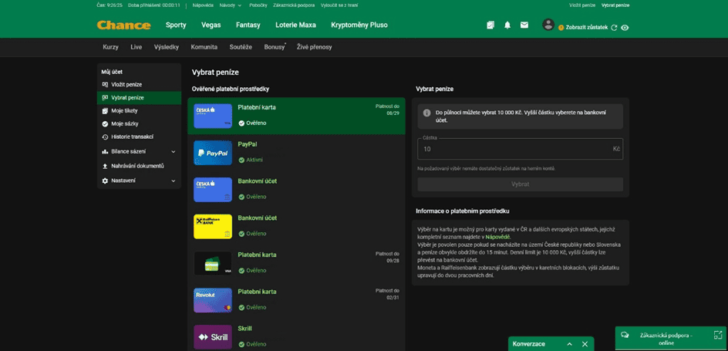
Task: Switch to the Výsledky tab
Action: 167,47
